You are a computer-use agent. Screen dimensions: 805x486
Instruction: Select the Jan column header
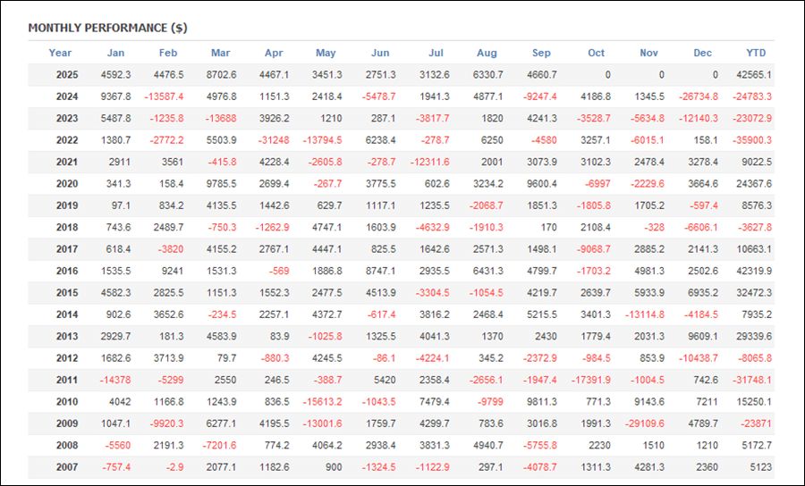pyautogui.click(x=115, y=53)
